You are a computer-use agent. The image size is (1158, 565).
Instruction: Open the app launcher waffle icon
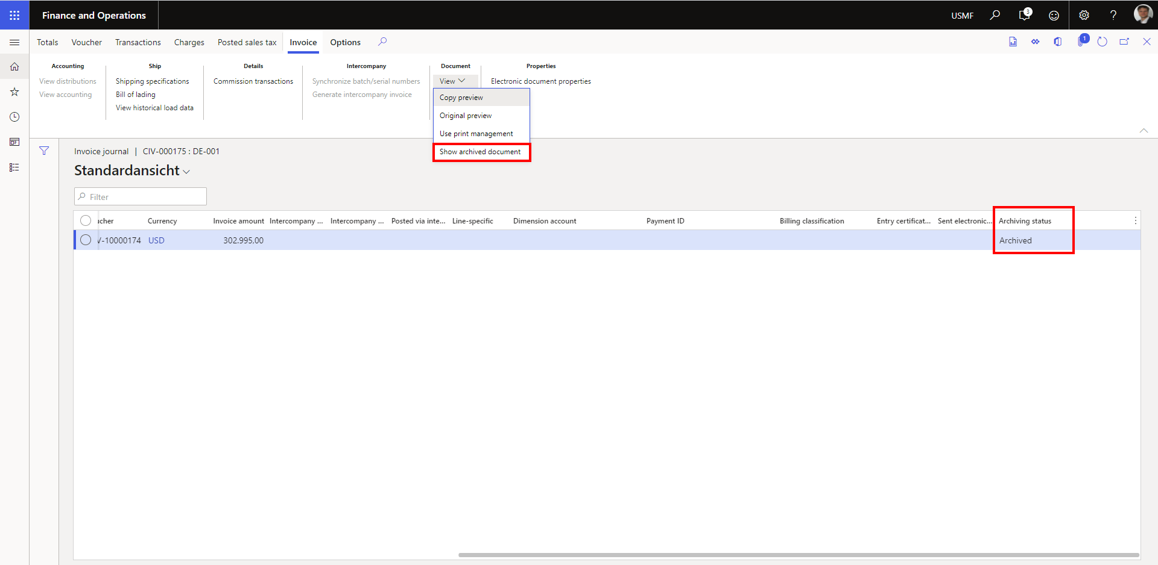click(14, 15)
